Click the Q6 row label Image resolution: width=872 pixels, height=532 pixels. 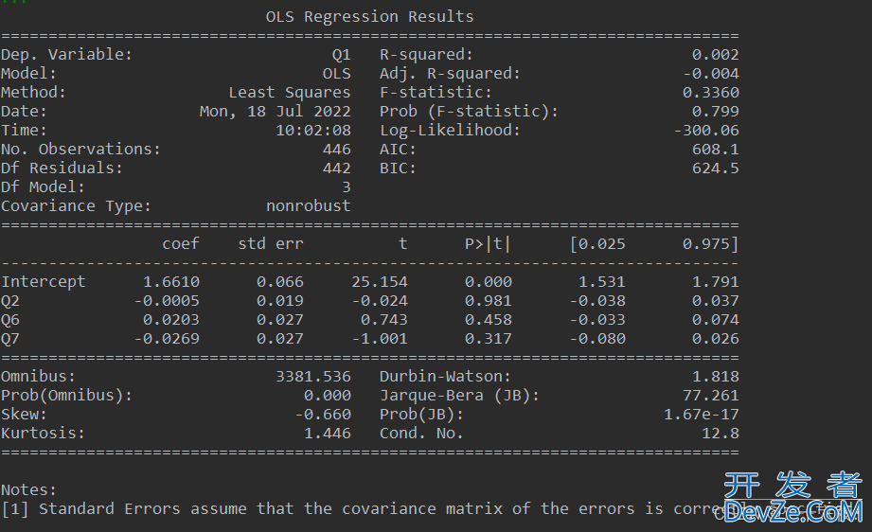coord(10,320)
